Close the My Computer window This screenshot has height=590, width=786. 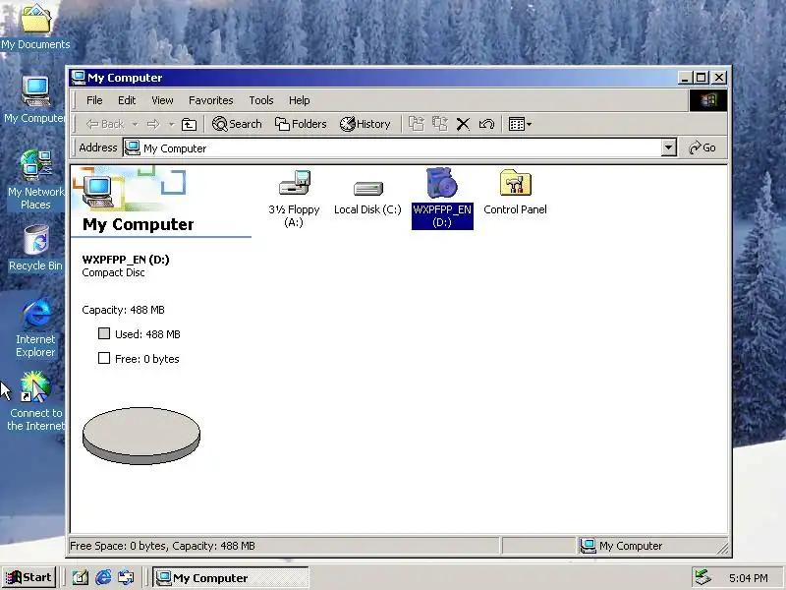coord(719,78)
